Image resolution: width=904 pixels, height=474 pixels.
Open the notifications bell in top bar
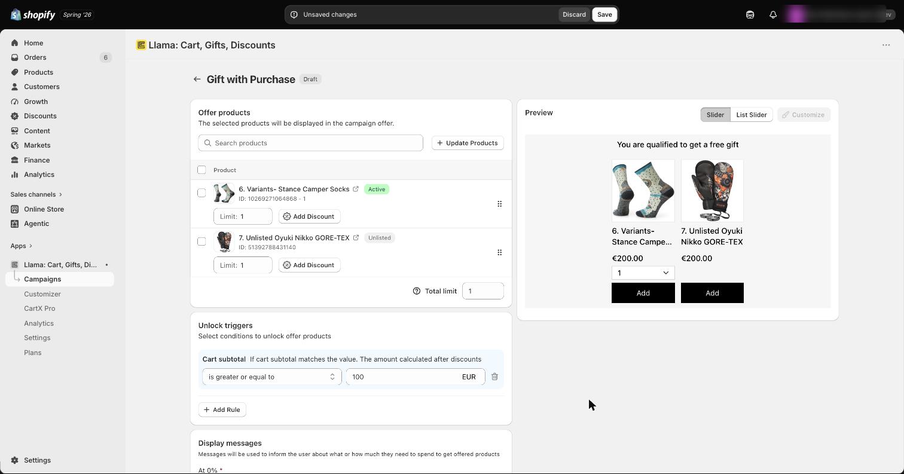pos(772,14)
